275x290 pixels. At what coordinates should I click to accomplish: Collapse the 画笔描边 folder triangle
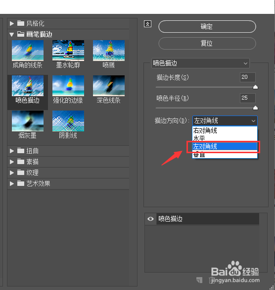point(12,34)
